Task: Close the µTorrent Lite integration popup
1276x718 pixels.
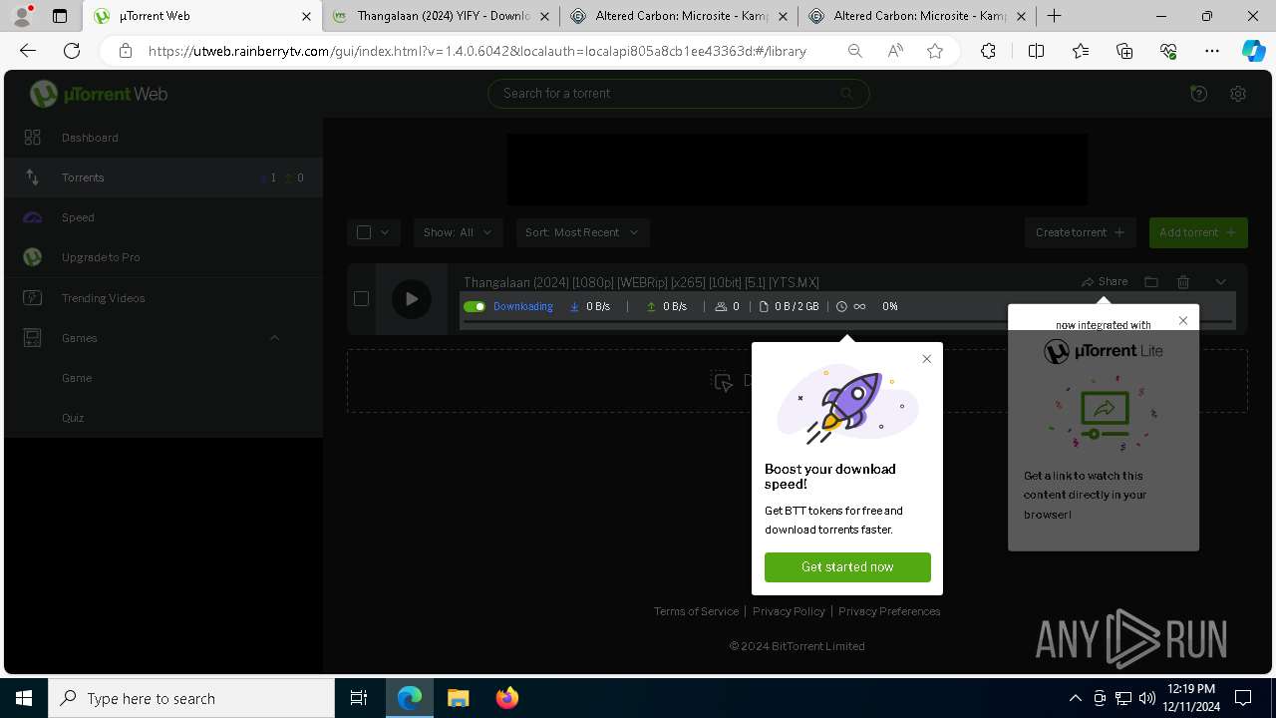Action: 1183,320
